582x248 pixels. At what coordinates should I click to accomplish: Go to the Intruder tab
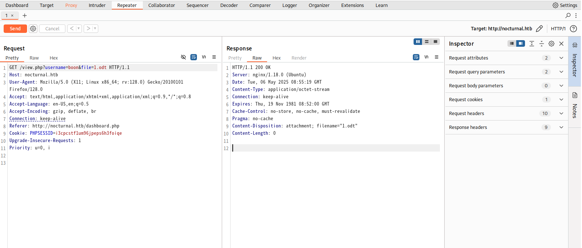point(97,5)
